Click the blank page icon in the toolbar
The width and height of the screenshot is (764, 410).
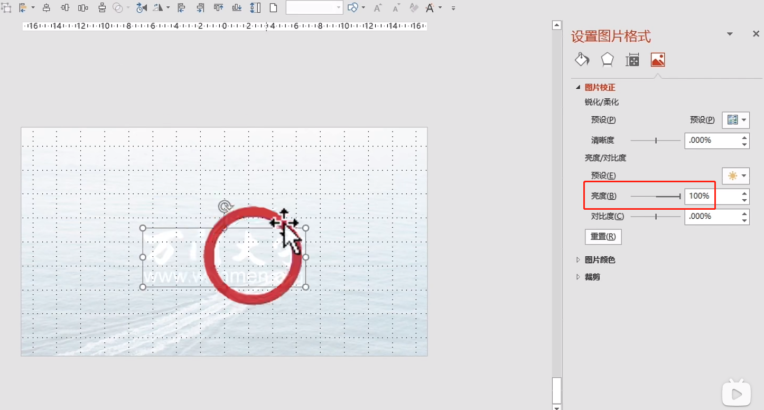tap(273, 8)
